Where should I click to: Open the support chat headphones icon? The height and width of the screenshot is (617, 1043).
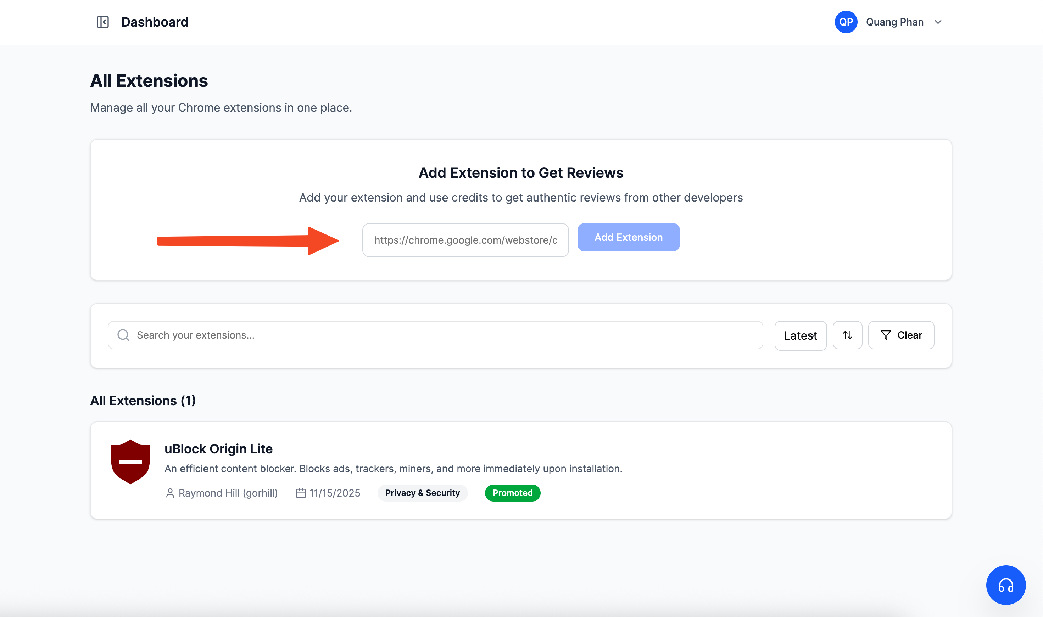coord(1005,584)
